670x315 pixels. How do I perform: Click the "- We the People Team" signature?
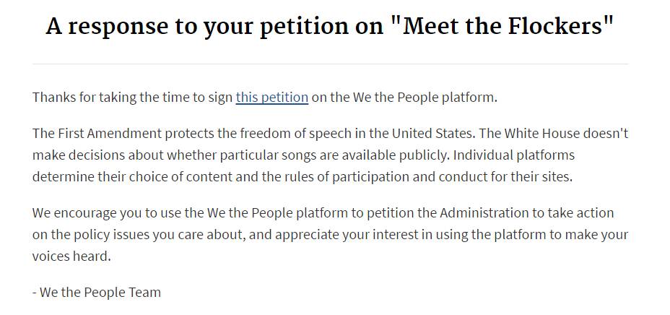click(97, 293)
